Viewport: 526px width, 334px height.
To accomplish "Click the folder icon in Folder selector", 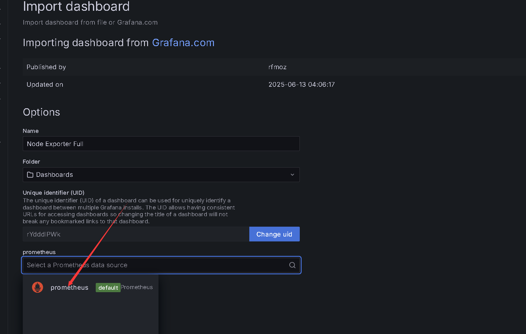I will [x=30, y=175].
